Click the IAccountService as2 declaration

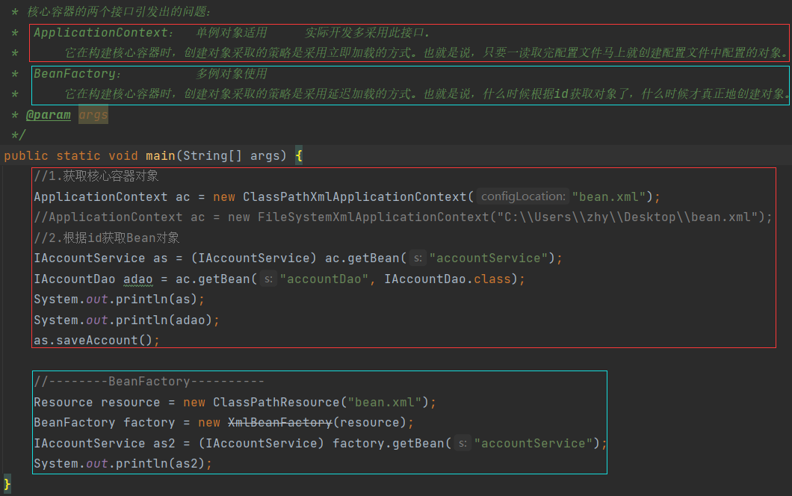pyautogui.click(x=104, y=443)
